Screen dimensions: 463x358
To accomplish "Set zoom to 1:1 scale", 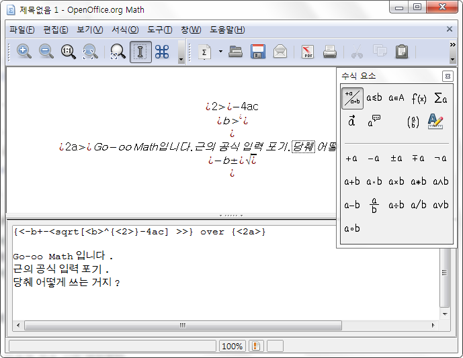I will 69,52.
